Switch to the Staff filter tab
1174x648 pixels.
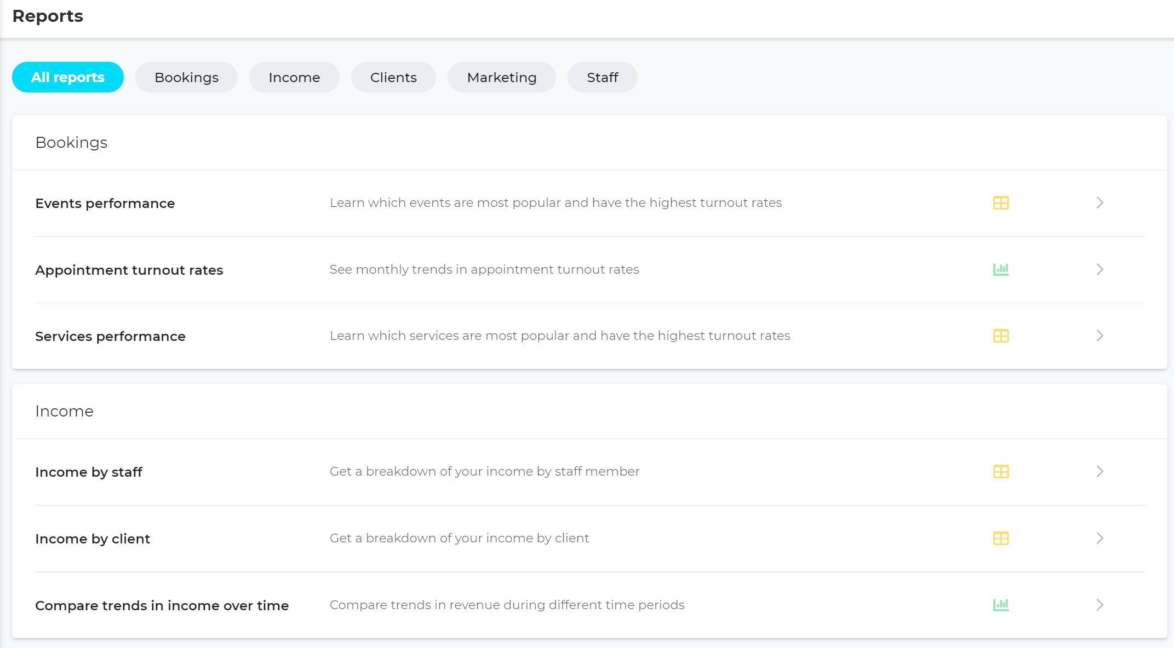point(603,77)
